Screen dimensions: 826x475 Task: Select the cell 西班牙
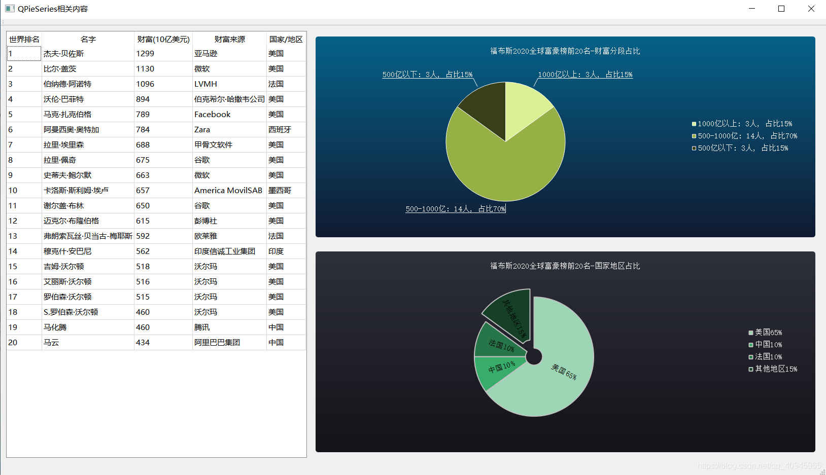pyautogui.click(x=286, y=130)
